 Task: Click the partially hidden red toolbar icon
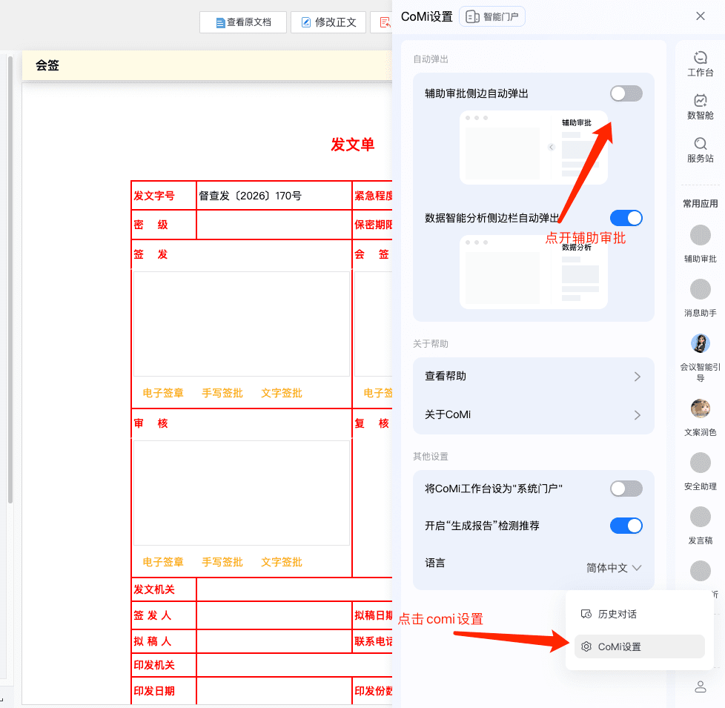click(x=385, y=22)
